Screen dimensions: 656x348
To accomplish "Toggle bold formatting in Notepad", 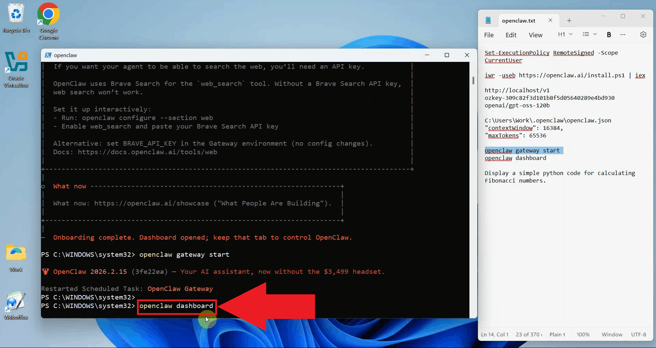I will 609,35.
